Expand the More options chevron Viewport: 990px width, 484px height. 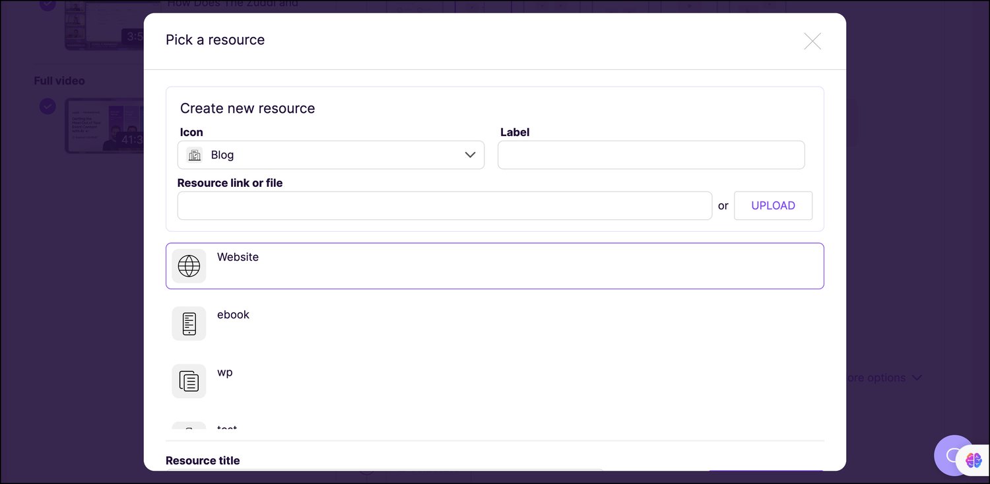pyautogui.click(x=917, y=378)
